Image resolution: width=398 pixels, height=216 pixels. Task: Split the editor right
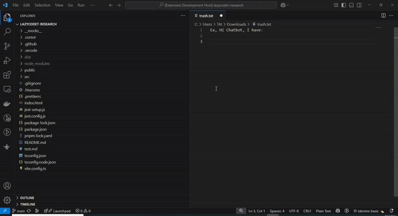pyautogui.click(x=384, y=16)
